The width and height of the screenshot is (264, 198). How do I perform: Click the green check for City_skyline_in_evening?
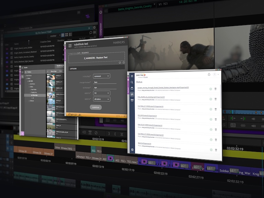click(211, 99)
